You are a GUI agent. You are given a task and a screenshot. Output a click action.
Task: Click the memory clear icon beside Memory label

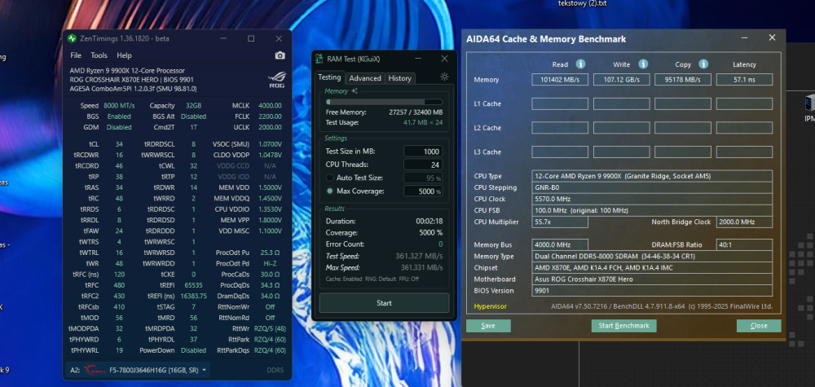coord(355,92)
